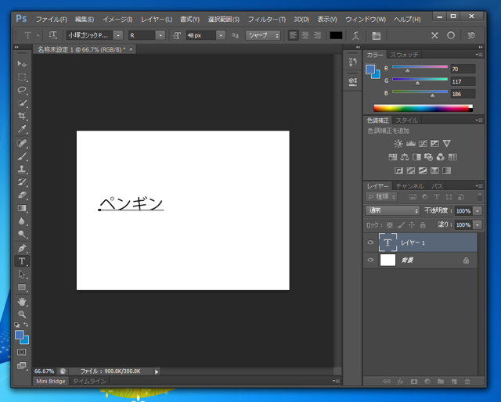501x402 pixels.
Task: Click the text color swatch in options bar
Action: coord(336,35)
